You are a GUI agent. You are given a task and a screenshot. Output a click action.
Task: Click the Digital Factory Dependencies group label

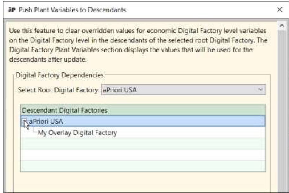click(60, 75)
